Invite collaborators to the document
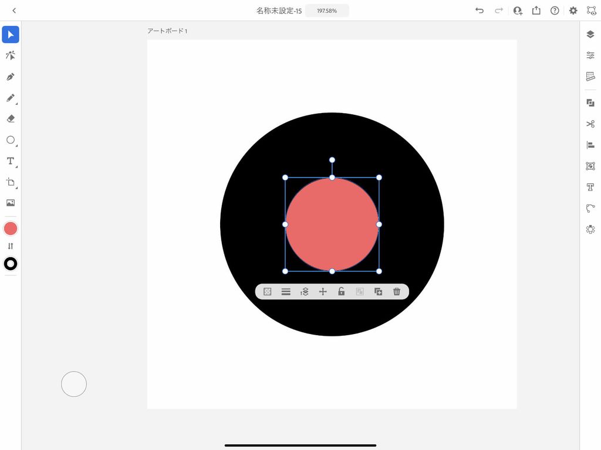Image resolution: width=601 pixels, height=450 pixels. point(518,11)
